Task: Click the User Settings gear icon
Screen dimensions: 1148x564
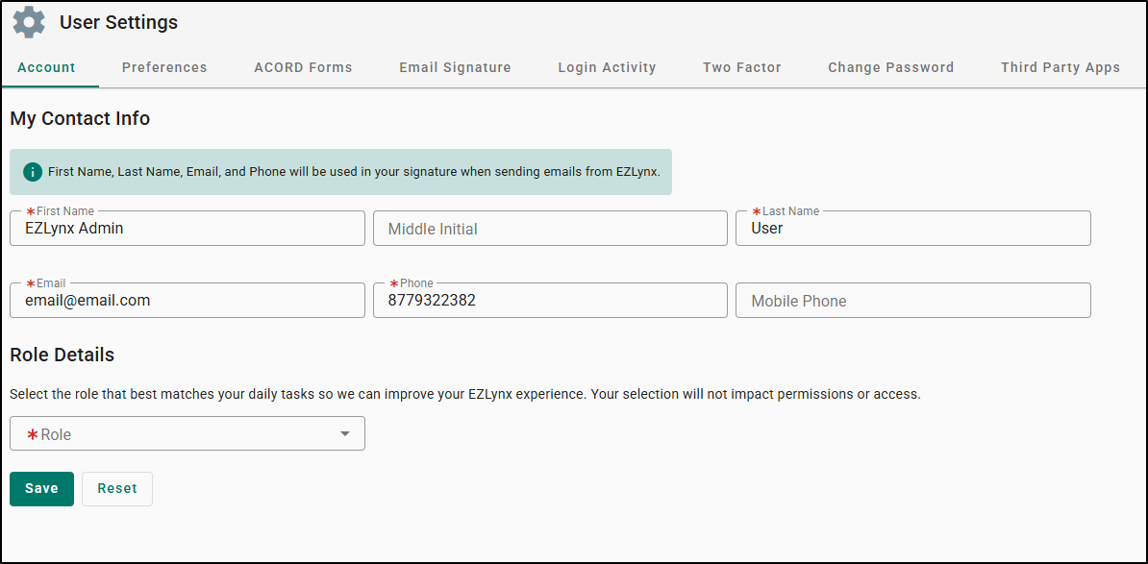Action: (29, 22)
